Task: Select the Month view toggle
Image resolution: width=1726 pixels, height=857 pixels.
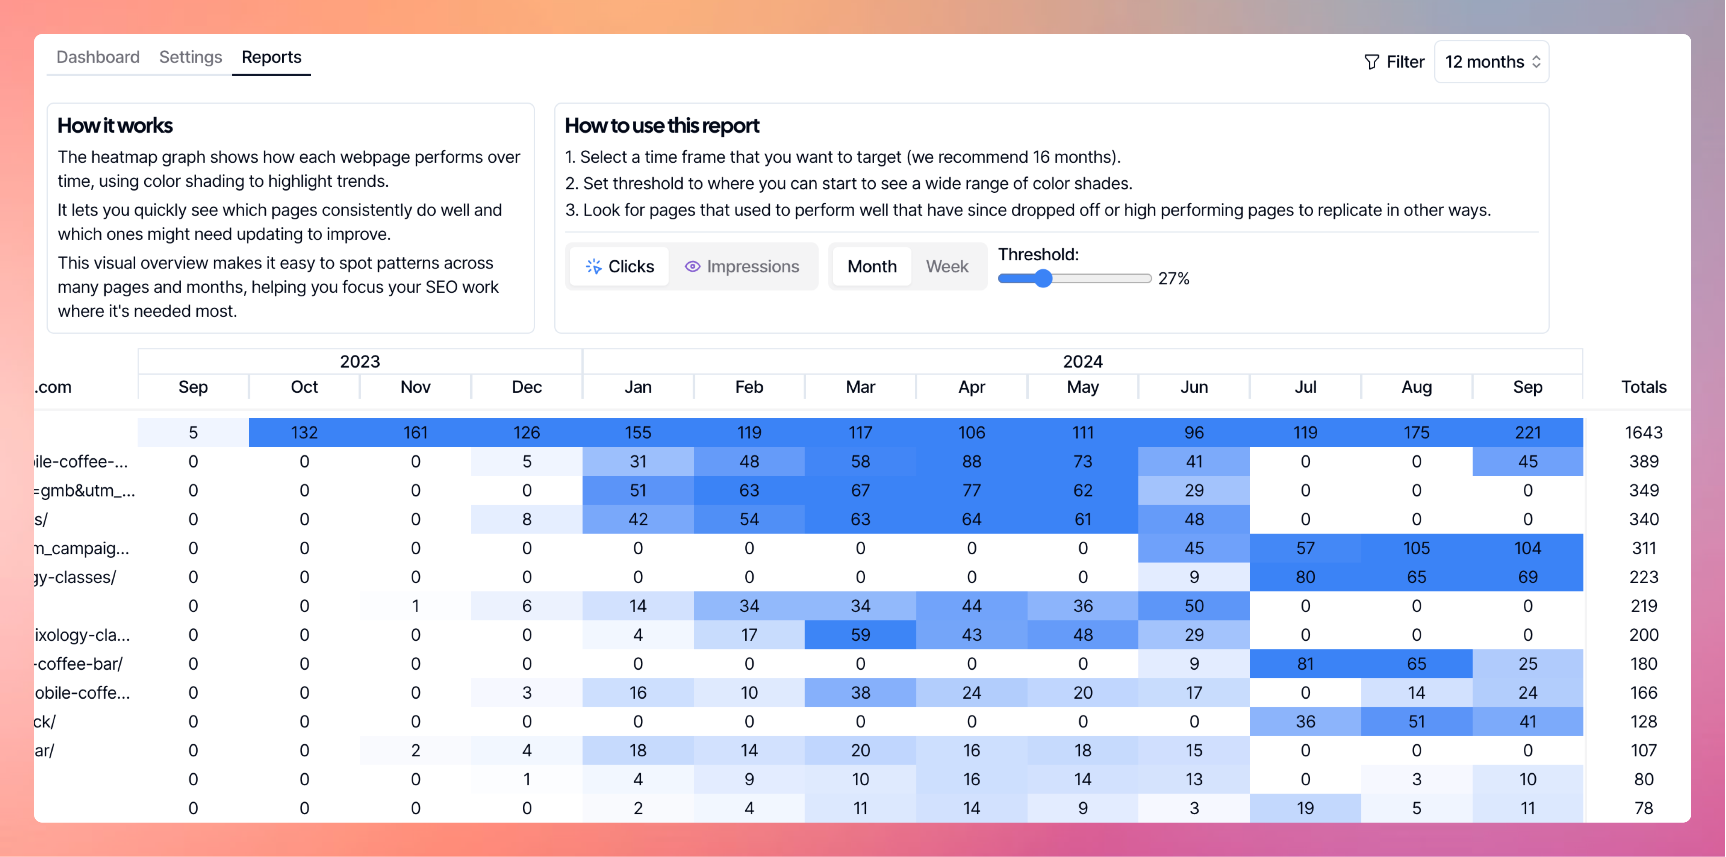Action: [872, 266]
